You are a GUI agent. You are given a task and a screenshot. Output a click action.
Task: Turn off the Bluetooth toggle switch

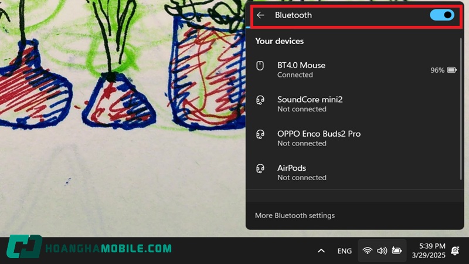point(442,15)
